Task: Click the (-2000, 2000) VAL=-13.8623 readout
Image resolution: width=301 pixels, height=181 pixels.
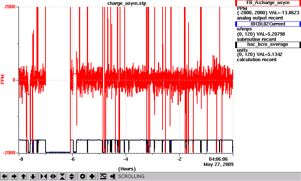Action: pyautogui.click(x=268, y=13)
